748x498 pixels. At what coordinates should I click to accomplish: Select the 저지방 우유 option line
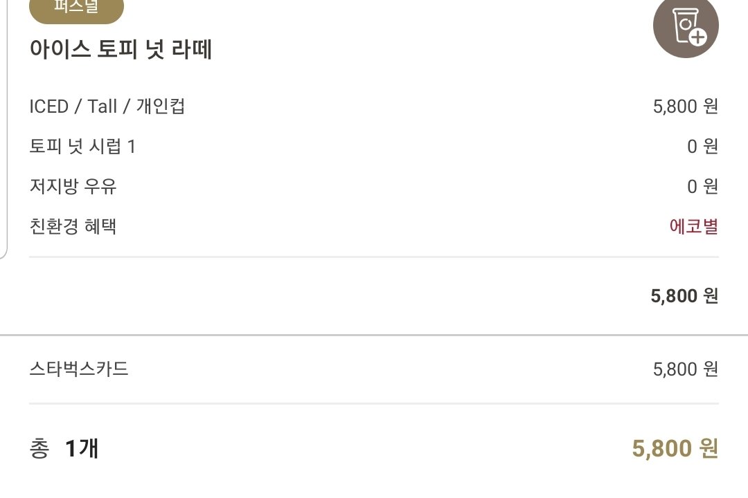click(374, 186)
